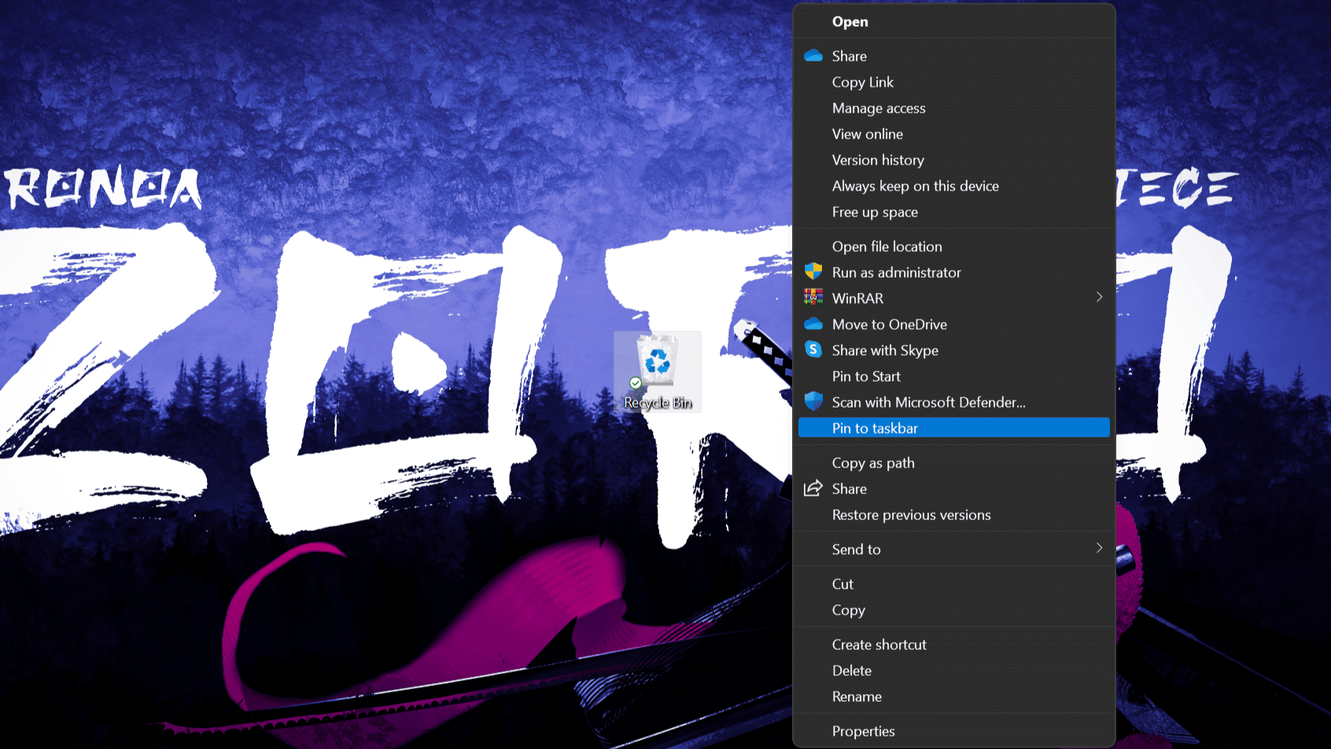Screen dimensions: 1331x749
Task: Select Always keep on this device
Action: [915, 186]
